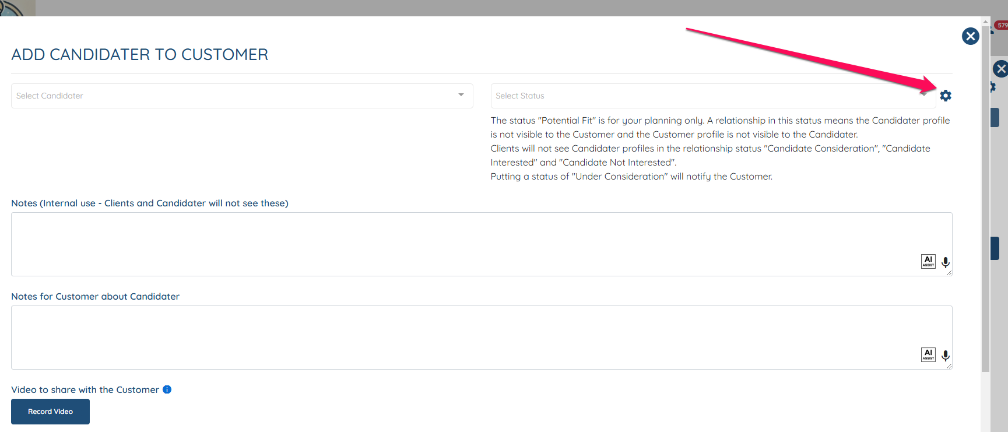This screenshot has width=1008, height=432.
Task: Close the background panel with X icon
Action: pyautogui.click(x=1001, y=69)
